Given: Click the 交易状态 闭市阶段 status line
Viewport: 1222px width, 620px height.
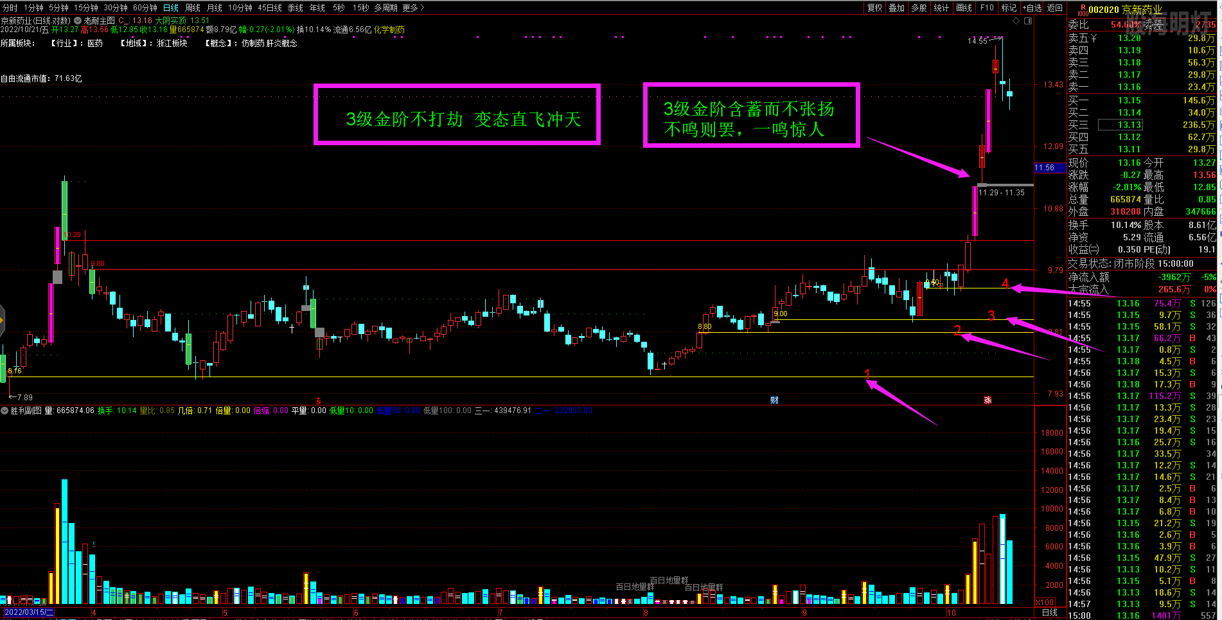Looking at the screenshot, I should (1131, 263).
